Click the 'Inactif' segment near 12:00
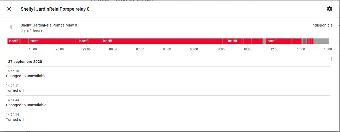The image size is (340, 132). tap(276, 41)
